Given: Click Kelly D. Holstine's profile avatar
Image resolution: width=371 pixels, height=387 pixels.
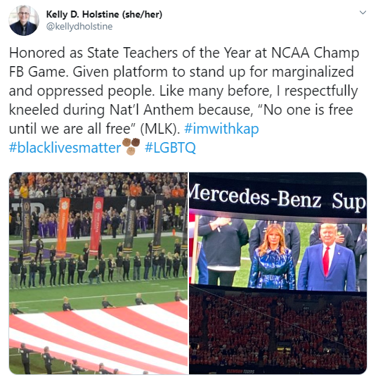Looking at the screenshot, I should tap(24, 20).
